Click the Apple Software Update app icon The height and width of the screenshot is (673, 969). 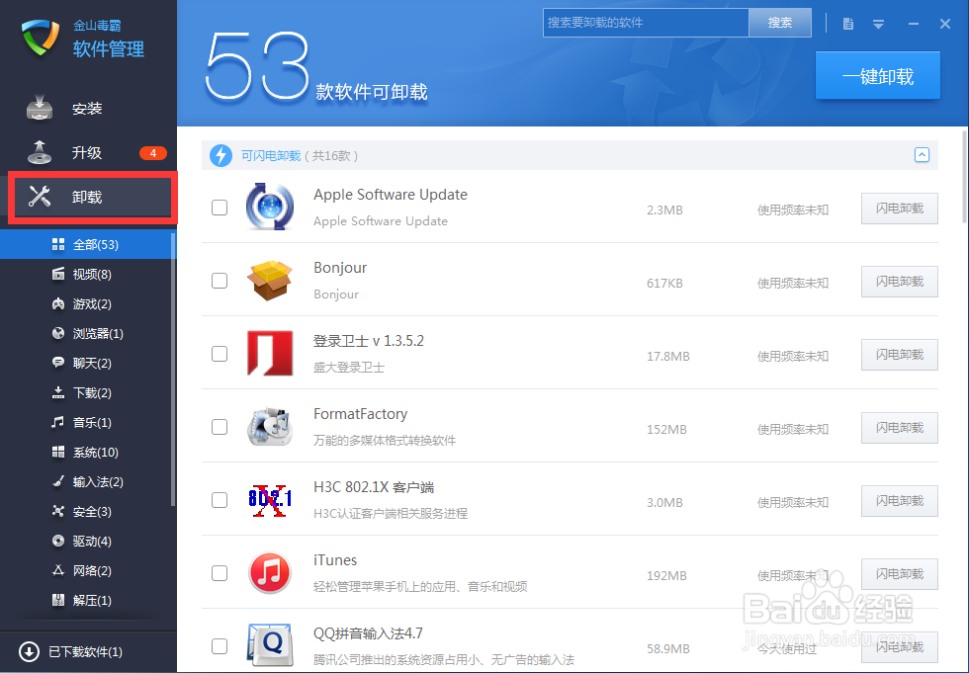tap(269, 207)
